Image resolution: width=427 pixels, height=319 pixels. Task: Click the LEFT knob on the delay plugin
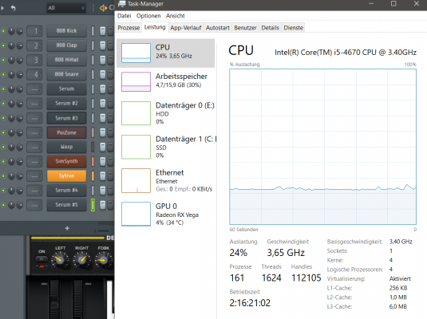point(60,259)
